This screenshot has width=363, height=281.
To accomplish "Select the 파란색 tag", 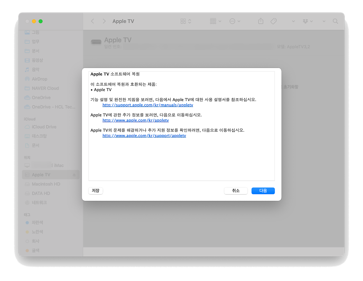I will 51,222.
